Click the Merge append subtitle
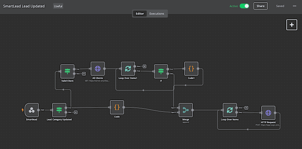The image size is (302, 149). (x=186, y=122)
